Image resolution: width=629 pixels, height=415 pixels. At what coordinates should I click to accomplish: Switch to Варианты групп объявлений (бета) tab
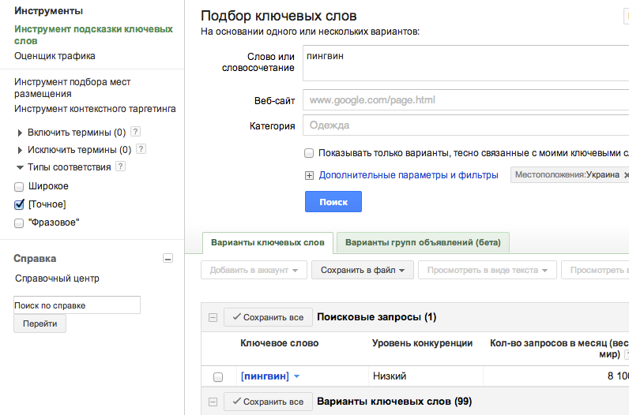(x=423, y=242)
